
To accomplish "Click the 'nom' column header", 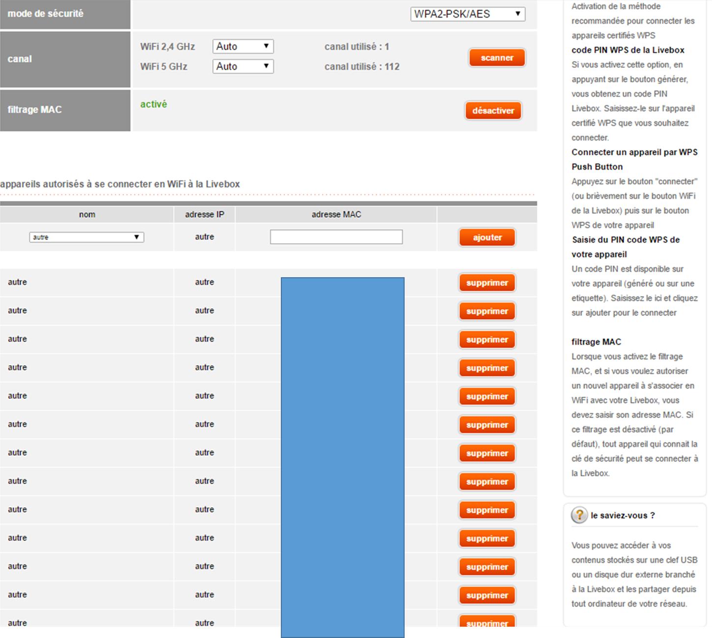I will (87, 215).
